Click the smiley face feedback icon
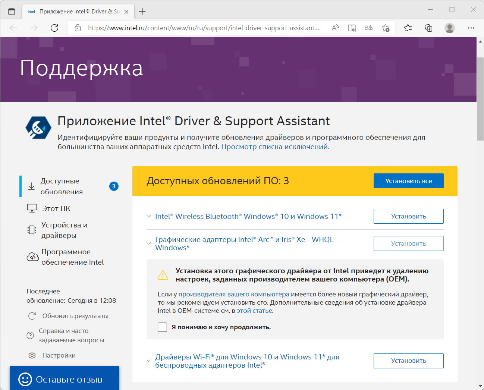Viewport: 484px width, 390px height. [x=25, y=380]
